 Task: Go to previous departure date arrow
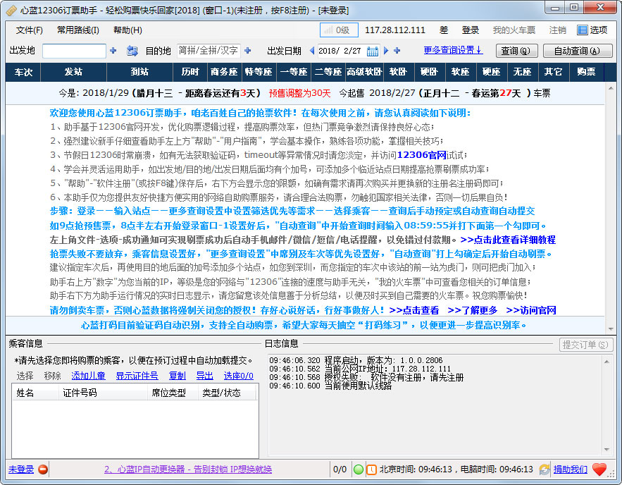(312, 51)
